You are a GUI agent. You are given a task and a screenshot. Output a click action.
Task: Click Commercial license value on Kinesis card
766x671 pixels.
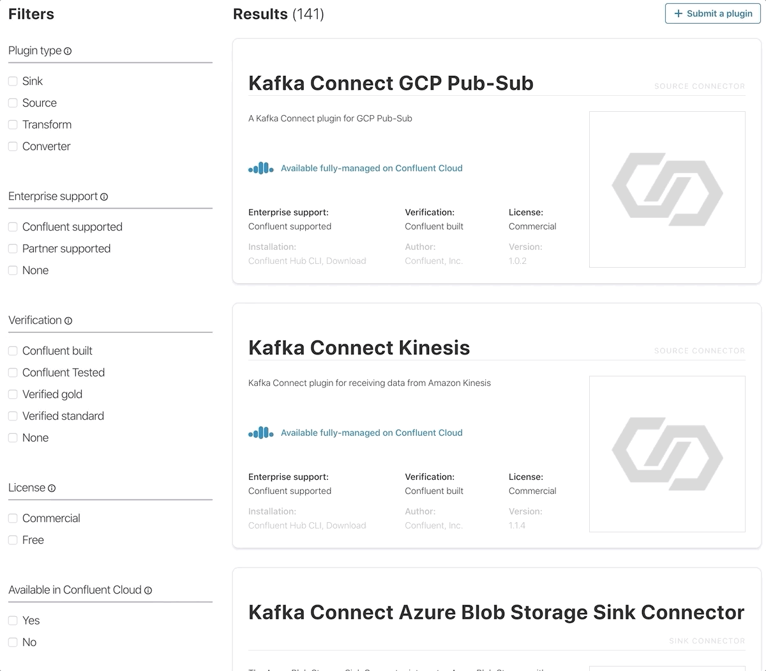tap(532, 491)
